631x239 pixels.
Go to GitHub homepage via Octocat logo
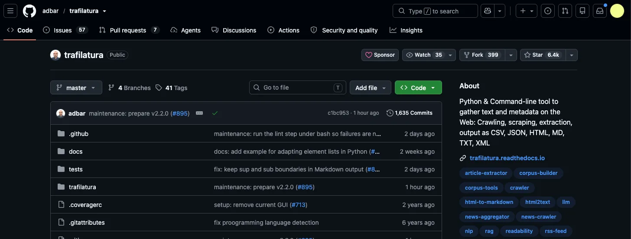click(29, 11)
